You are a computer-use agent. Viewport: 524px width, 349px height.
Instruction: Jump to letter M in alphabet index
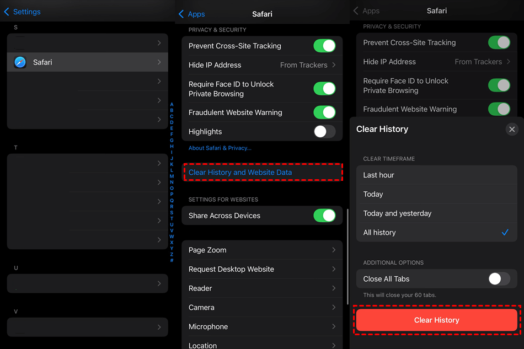coord(172,176)
